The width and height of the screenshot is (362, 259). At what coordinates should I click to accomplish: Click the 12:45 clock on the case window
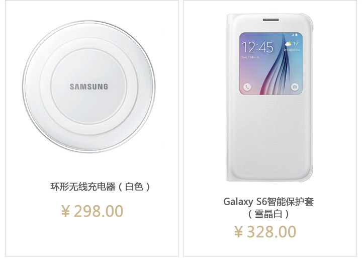(x=257, y=47)
